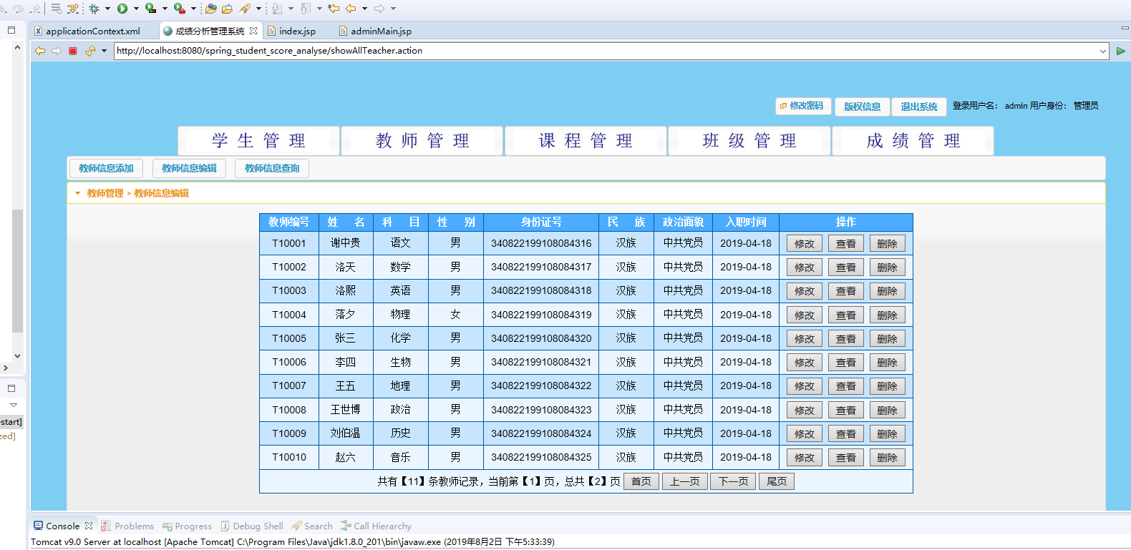Click the left panel vertical scrollbar
1131x550 pixels.
tap(17, 270)
